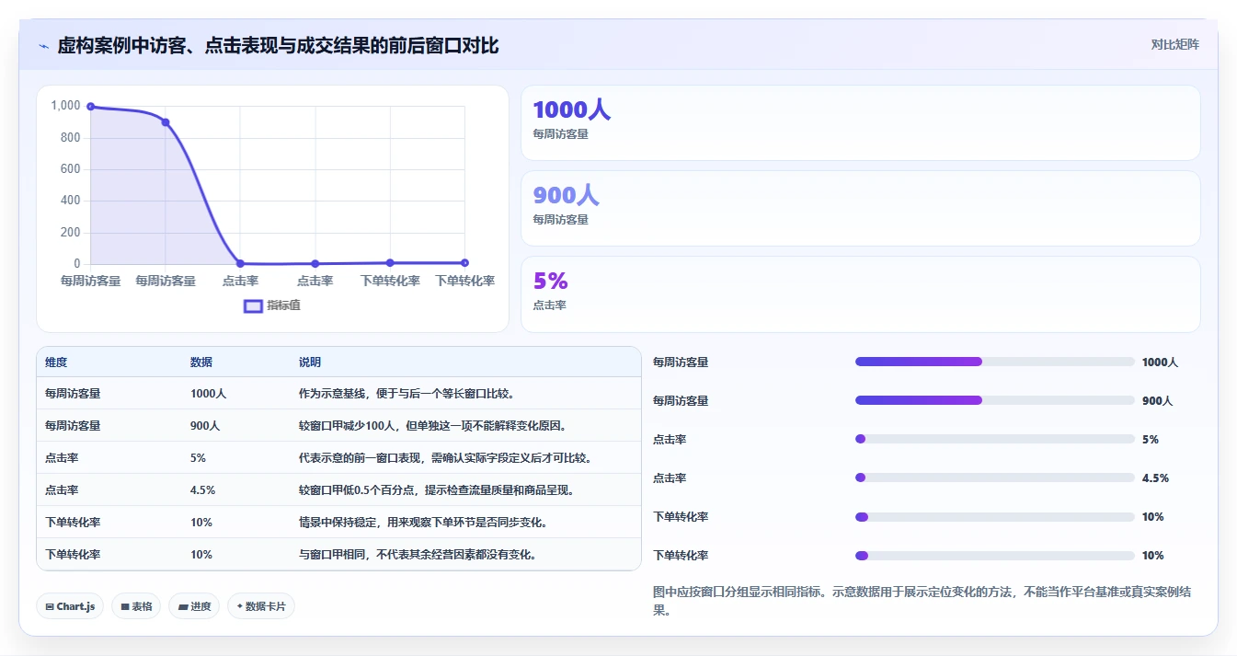Click the 1,000 label on the chart y-axis
Screen dimensions: 1237x656
(x=66, y=106)
